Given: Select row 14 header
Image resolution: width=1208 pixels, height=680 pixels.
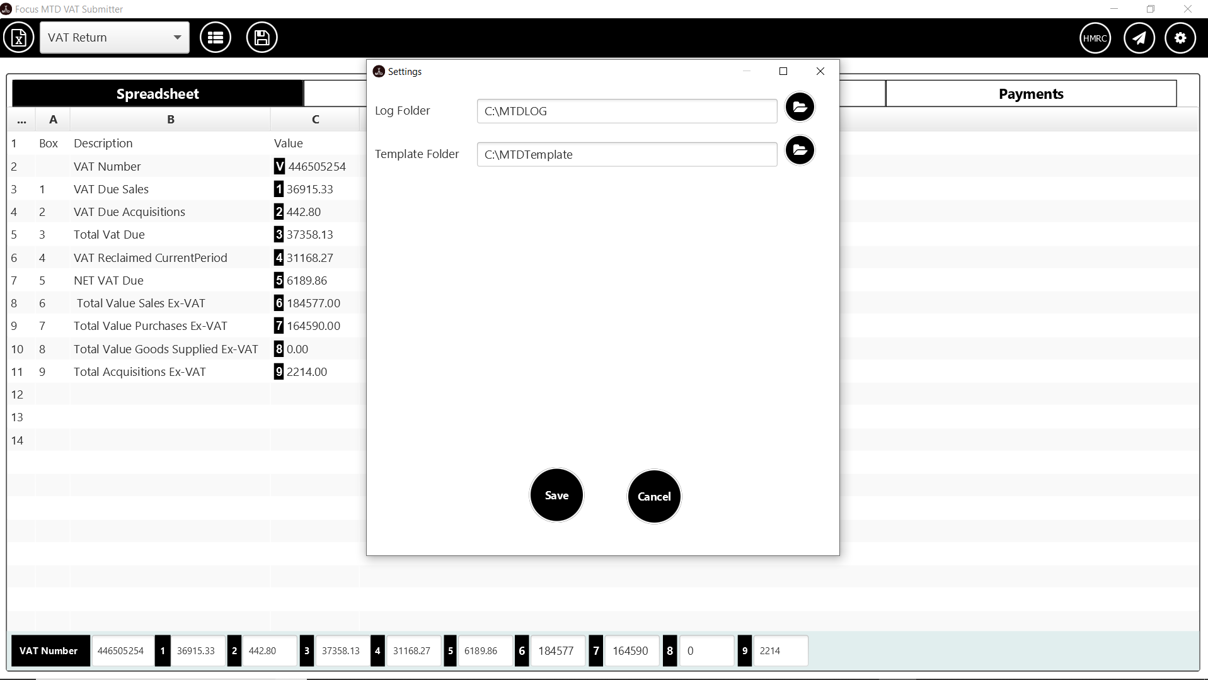Looking at the screenshot, I should [x=21, y=440].
